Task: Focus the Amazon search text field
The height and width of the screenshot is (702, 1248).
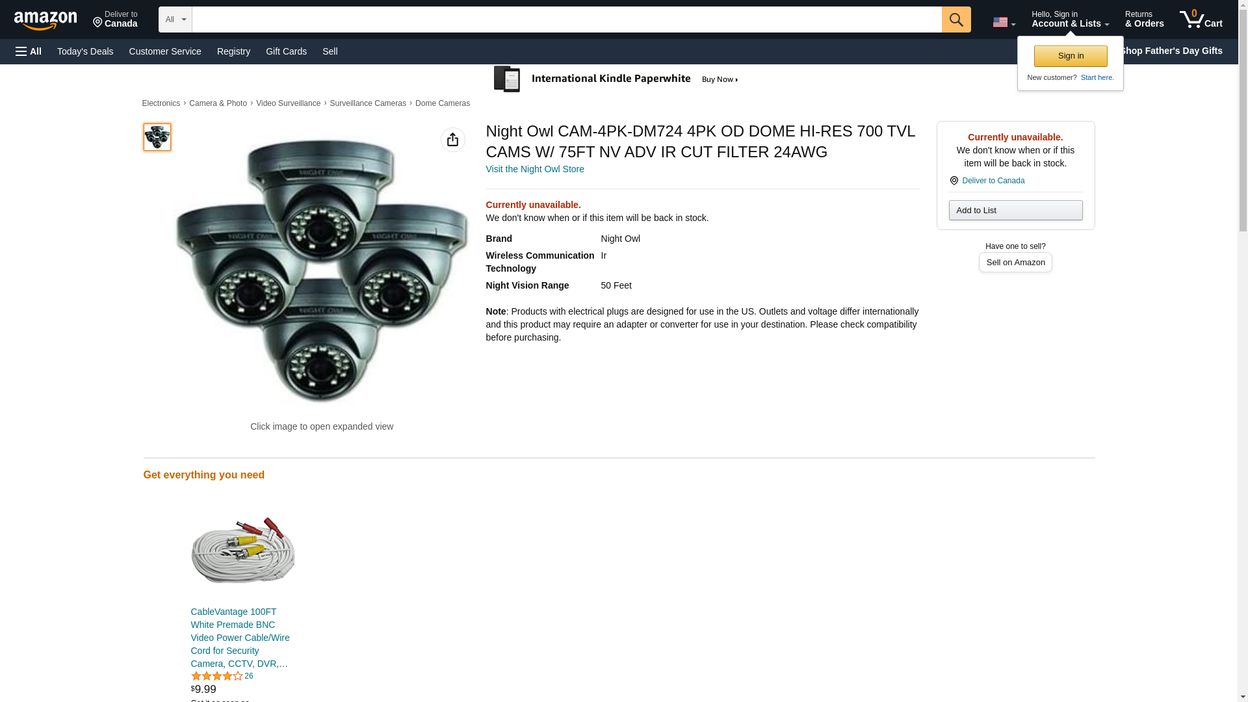Action: 565,19
